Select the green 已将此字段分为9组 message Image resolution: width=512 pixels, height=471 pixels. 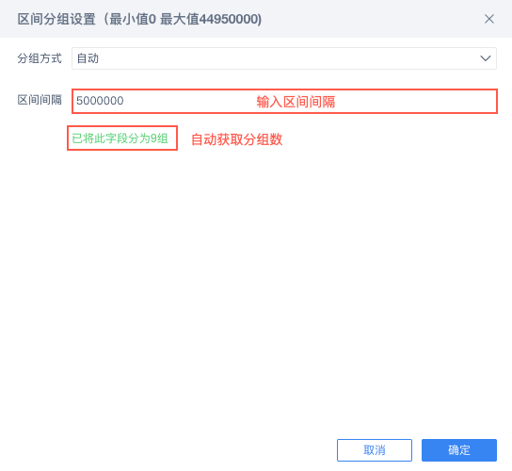(120, 138)
